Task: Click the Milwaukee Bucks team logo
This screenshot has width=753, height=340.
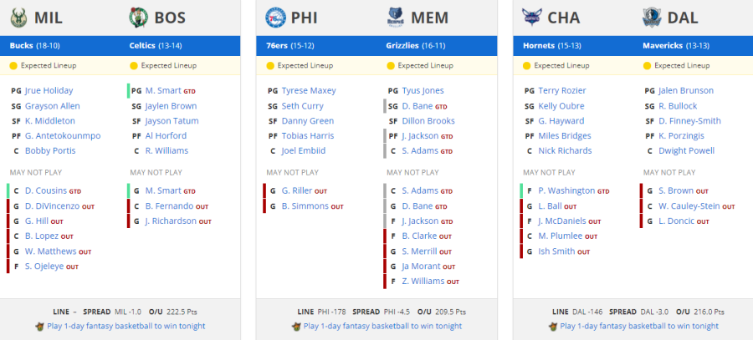Action: tap(18, 18)
